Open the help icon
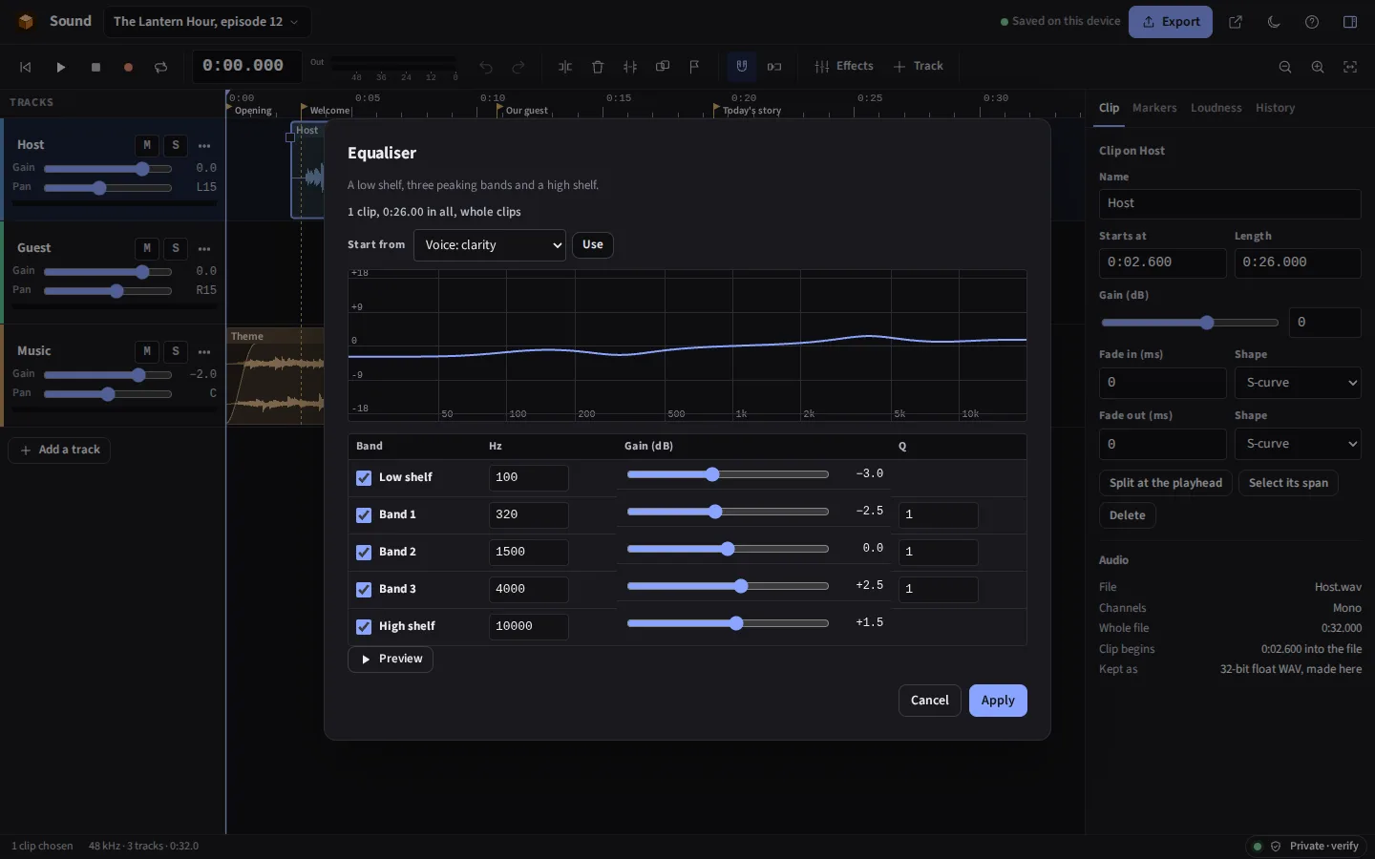Screen dimensions: 1375x859 1312,22
